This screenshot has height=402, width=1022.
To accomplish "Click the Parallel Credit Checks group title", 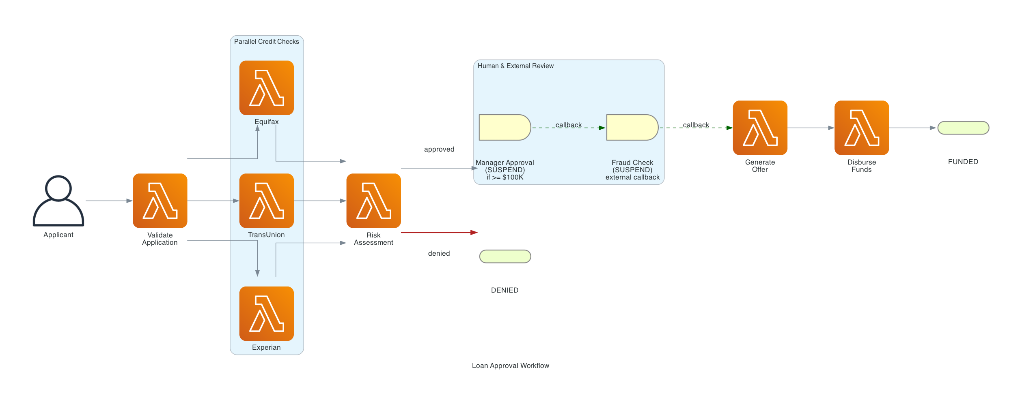I will (266, 42).
